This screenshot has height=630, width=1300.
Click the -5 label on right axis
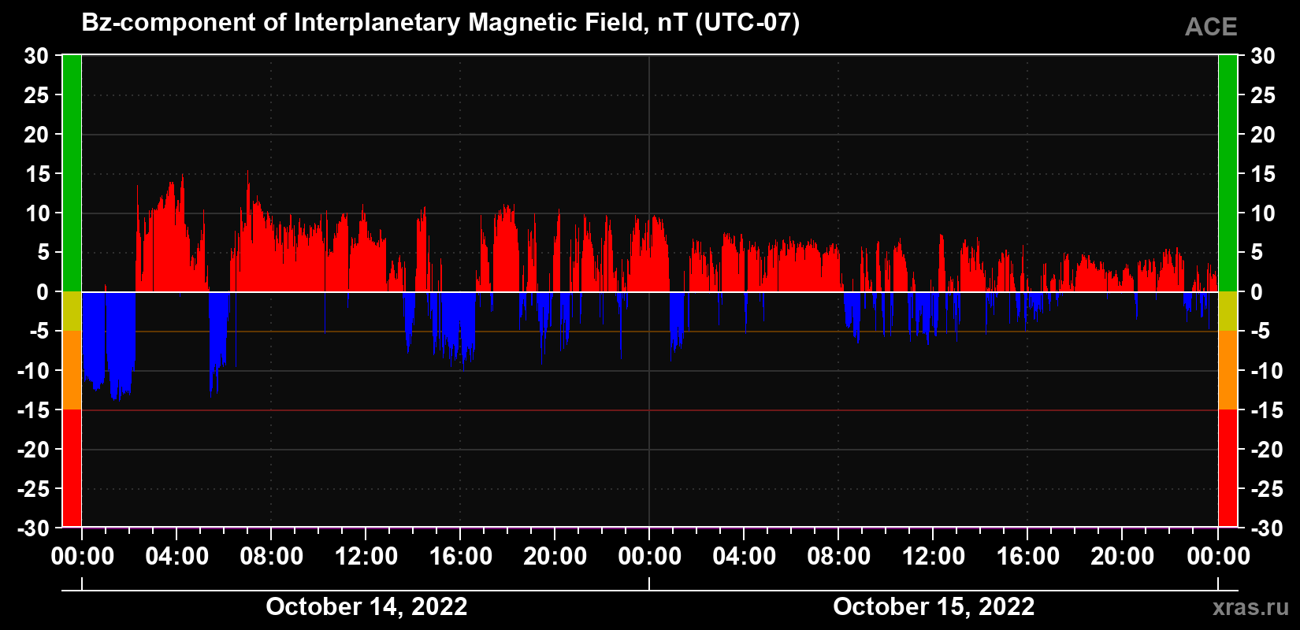pos(1261,332)
